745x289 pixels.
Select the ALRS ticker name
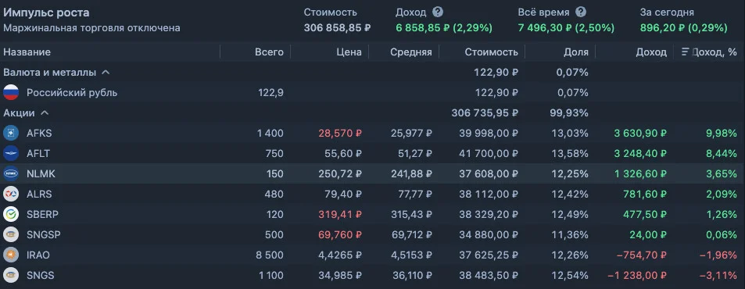(39, 194)
